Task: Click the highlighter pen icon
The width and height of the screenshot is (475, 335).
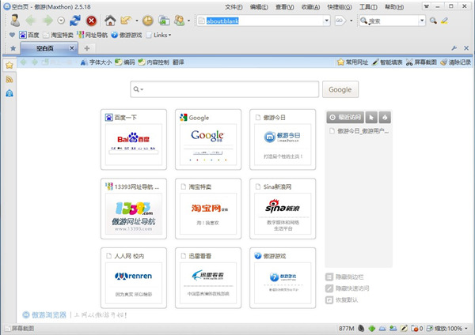Action: click(444, 21)
